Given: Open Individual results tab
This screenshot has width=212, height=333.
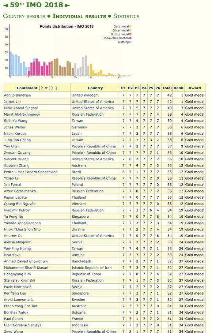Looking at the screenshot, I should [x=79, y=16].
